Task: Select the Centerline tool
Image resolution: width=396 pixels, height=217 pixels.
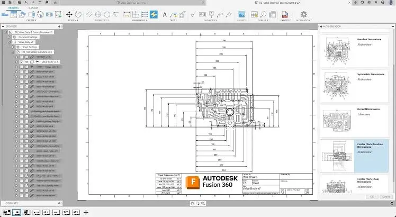Action: coord(89,14)
